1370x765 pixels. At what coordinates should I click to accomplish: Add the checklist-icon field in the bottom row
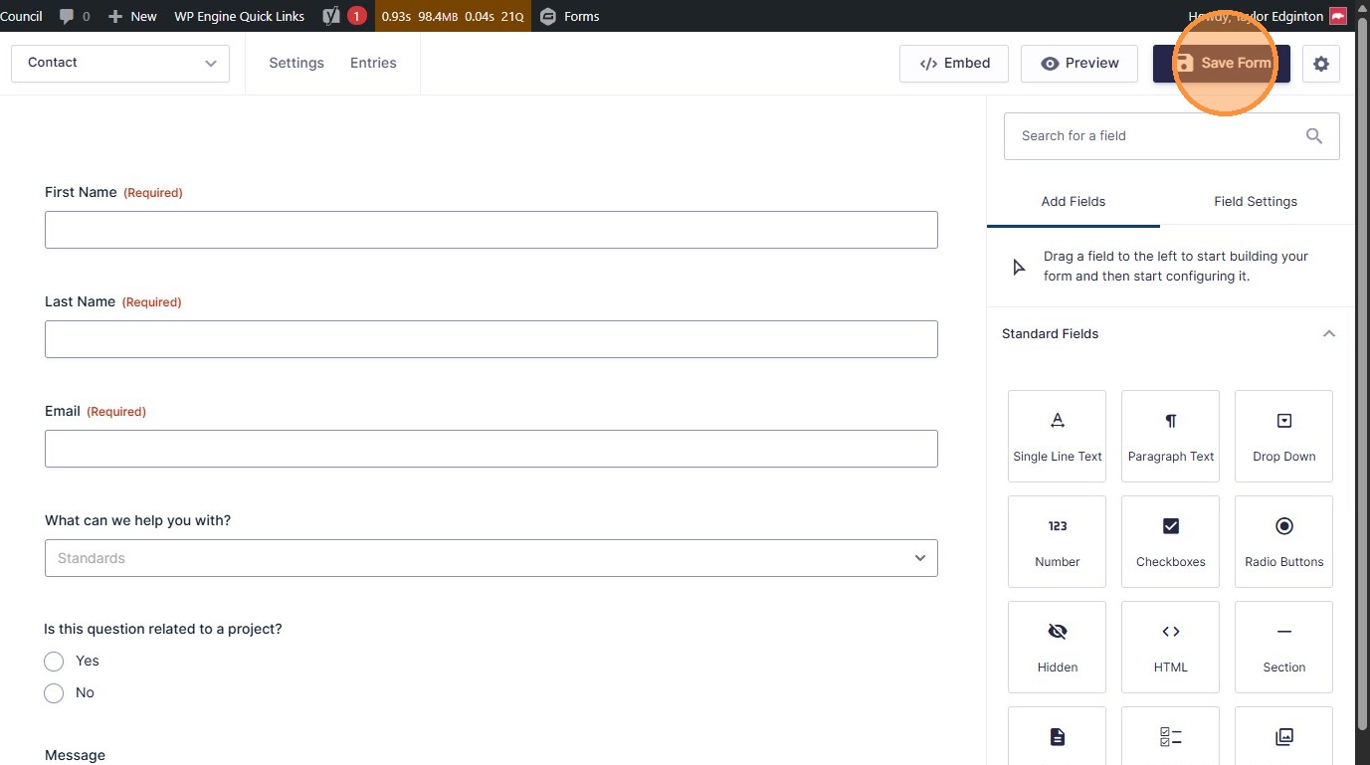pos(1170,736)
